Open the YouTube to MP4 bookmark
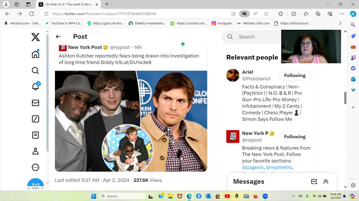 [64, 23]
